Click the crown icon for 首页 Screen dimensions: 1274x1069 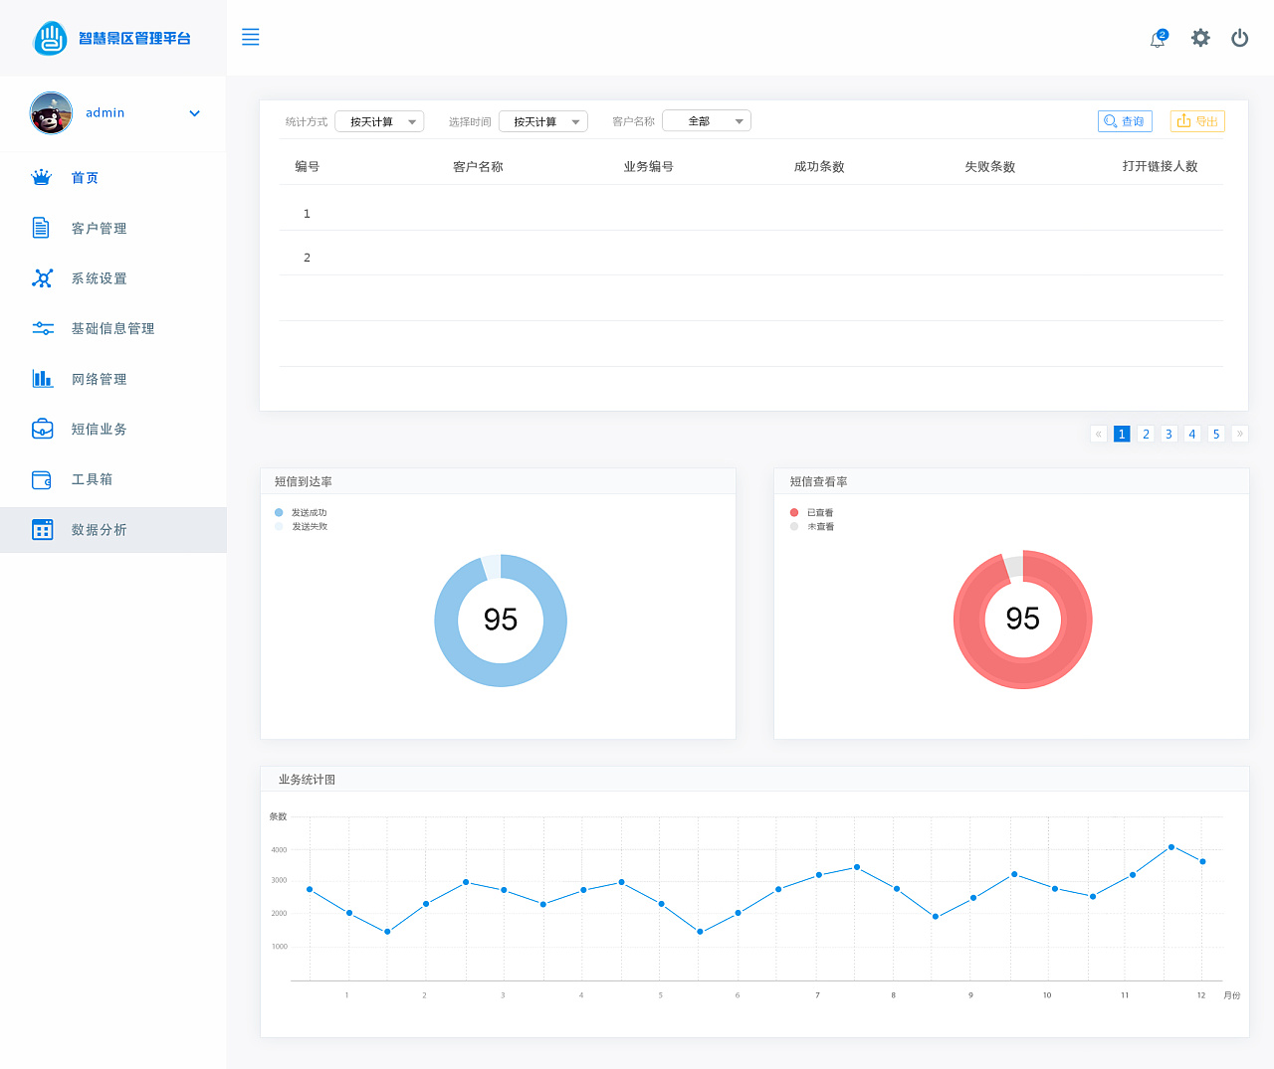click(x=41, y=177)
